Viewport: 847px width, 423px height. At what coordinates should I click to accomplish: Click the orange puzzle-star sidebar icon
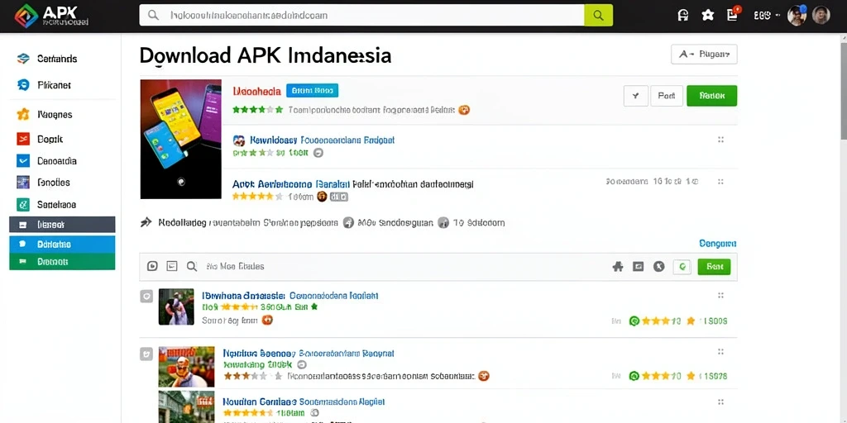(22, 114)
